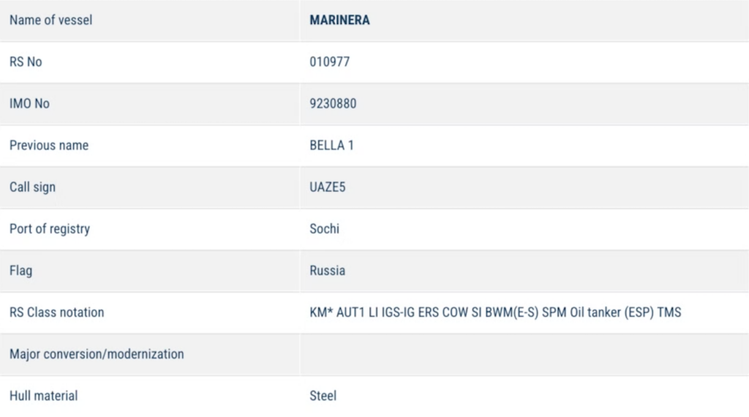Click the RS Class notation value text
Screen dimensions: 749x417
pos(495,312)
